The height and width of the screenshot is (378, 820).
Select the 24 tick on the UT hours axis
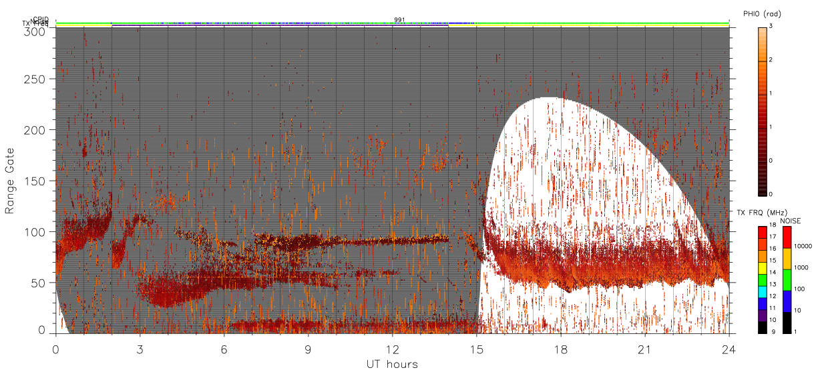click(x=729, y=349)
